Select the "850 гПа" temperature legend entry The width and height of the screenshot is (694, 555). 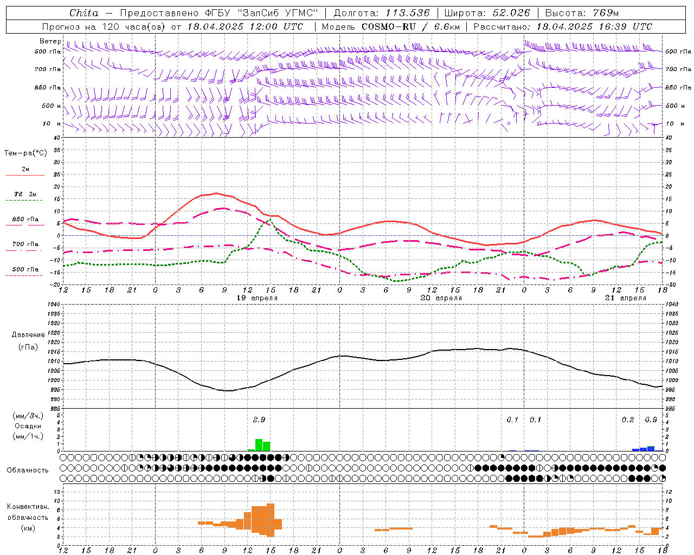coord(25,220)
